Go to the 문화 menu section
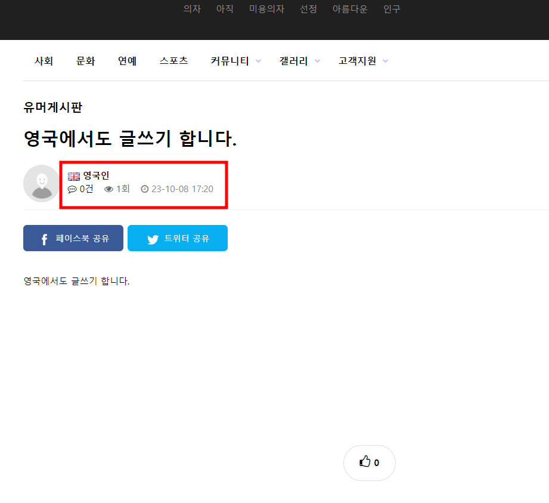This screenshot has width=549, height=503. [x=85, y=61]
